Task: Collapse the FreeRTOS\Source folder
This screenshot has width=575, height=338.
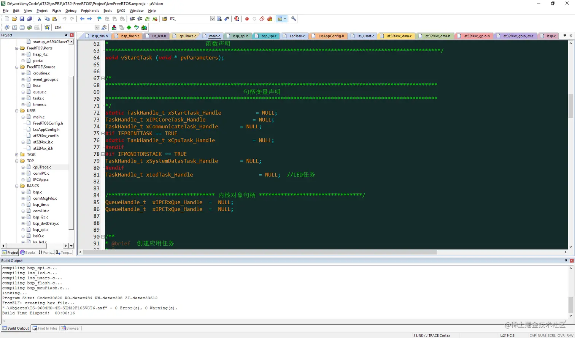Action: [x=17, y=67]
